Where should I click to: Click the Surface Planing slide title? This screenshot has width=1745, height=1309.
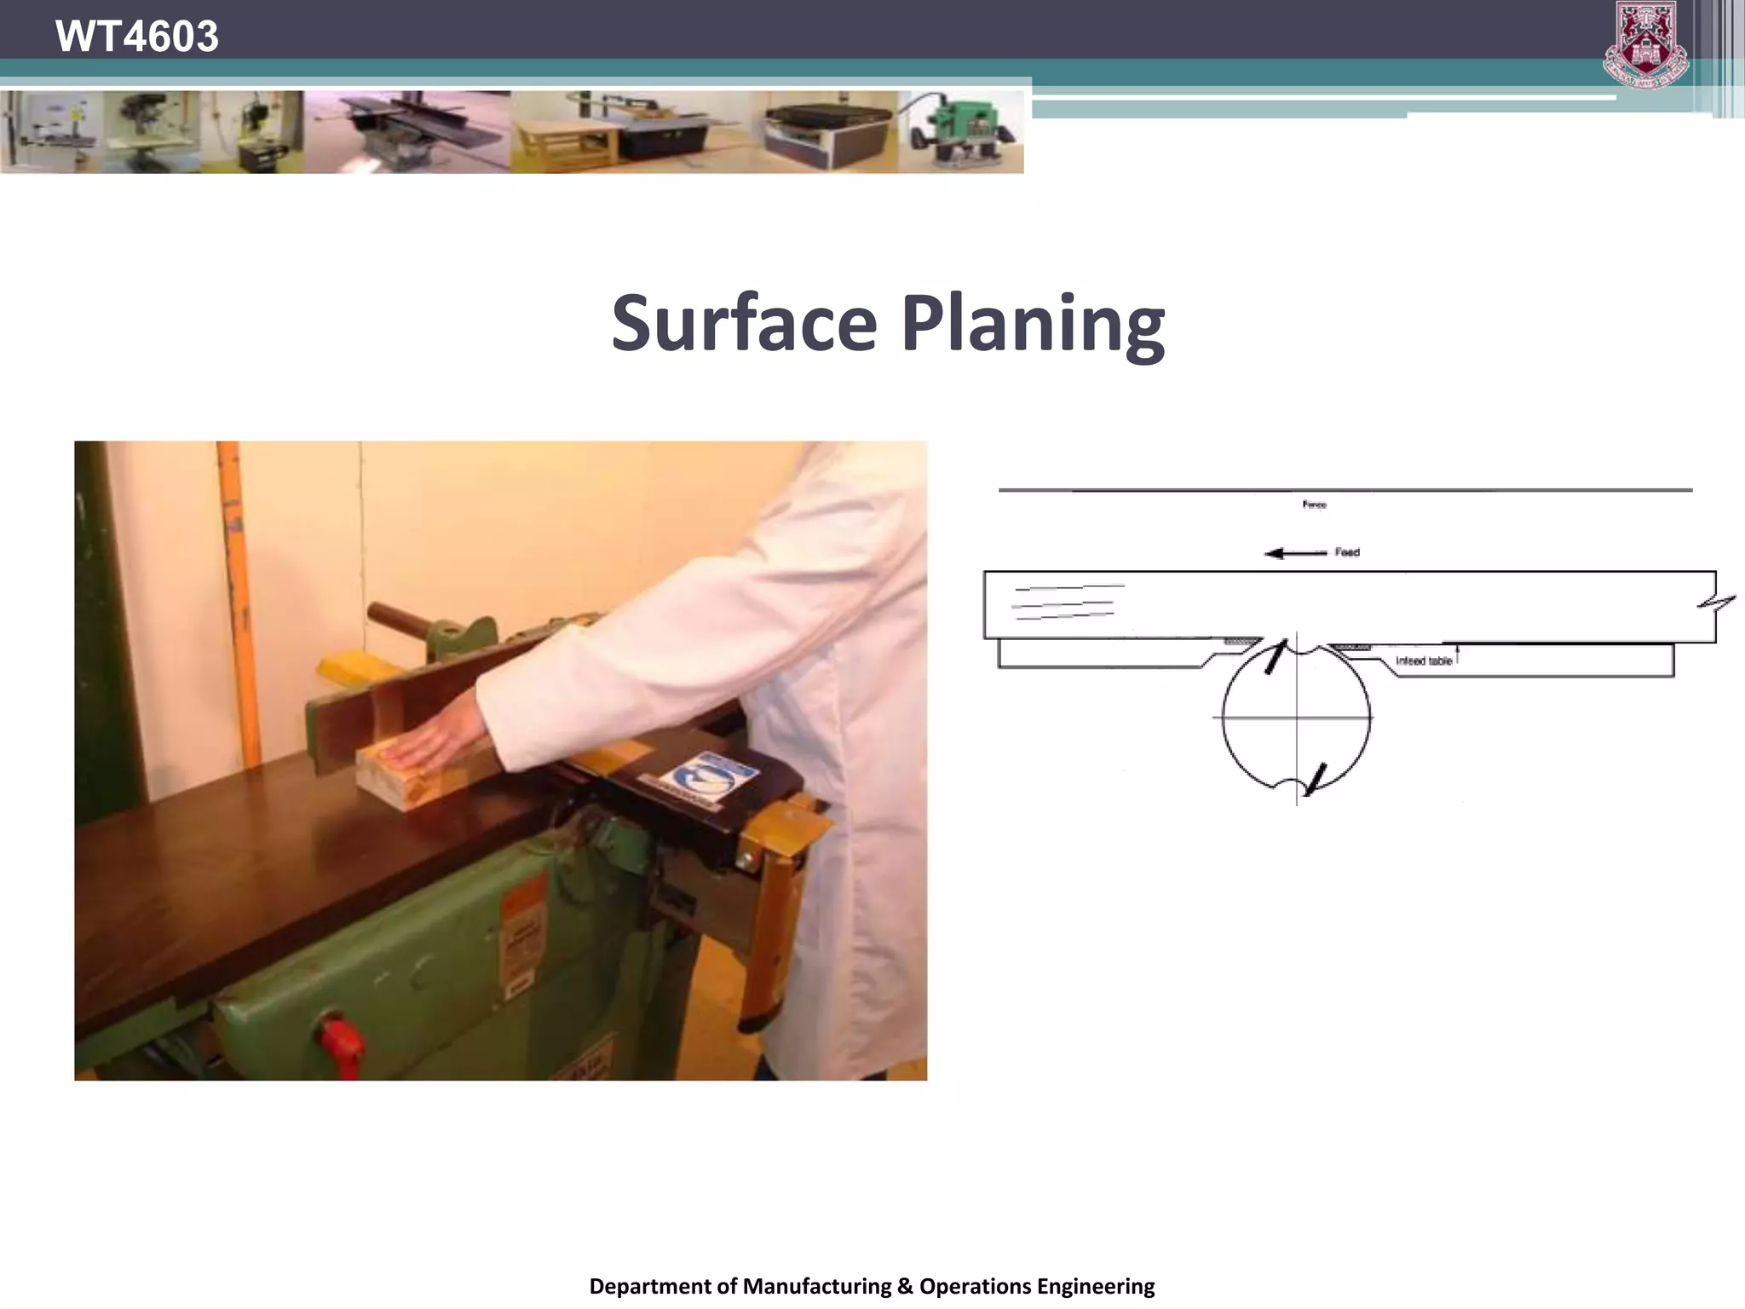point(888,323)
